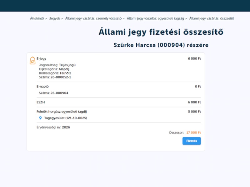Return to the személy választó breadcrumb step

coord(93,18)
